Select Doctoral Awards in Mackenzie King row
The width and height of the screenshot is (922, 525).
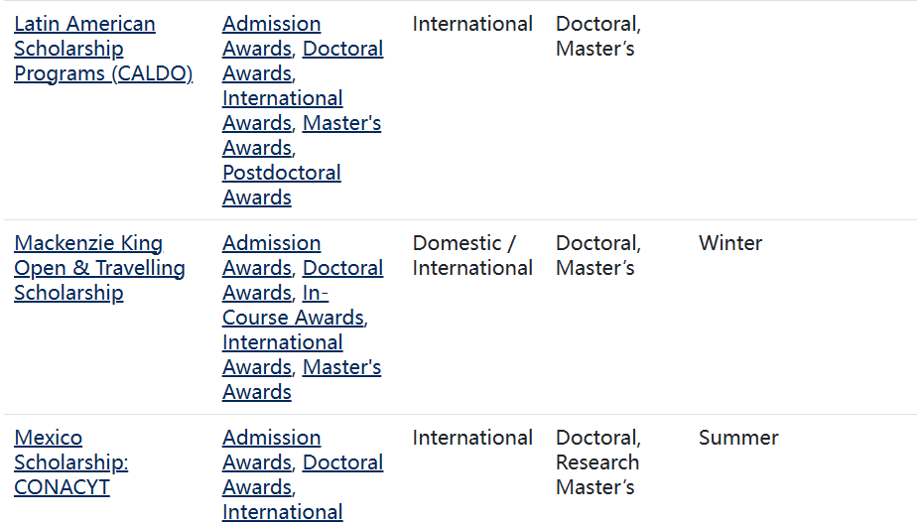coord(342,268)
